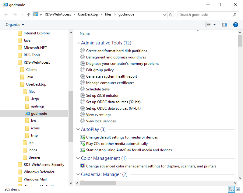
Task: Click Change default settings for media icon
Action: click(83, 137)
